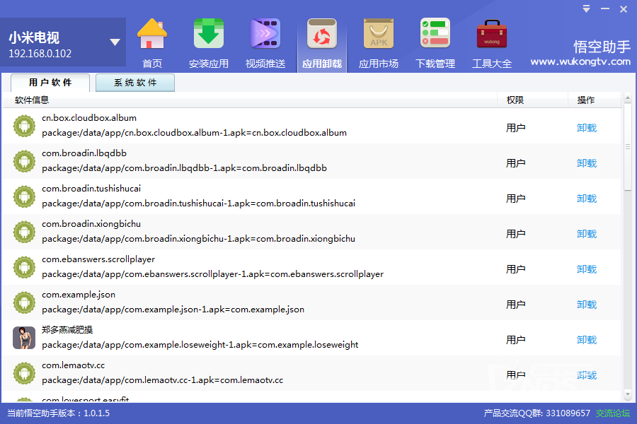The image size is (637, 424).
Task: Expand the 小米电视 device dropdown arrow
Action: [x=115, y=42]
